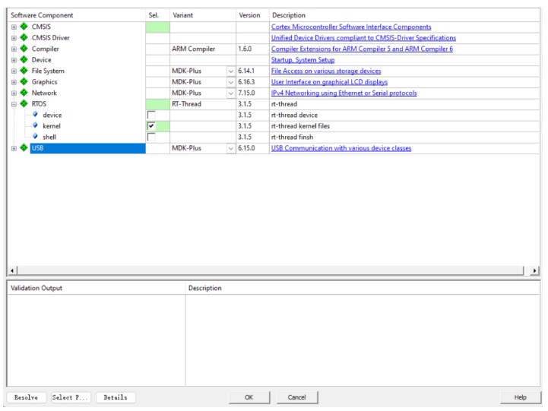Click the green diamond icon beside Compiler

coord(24,49)
